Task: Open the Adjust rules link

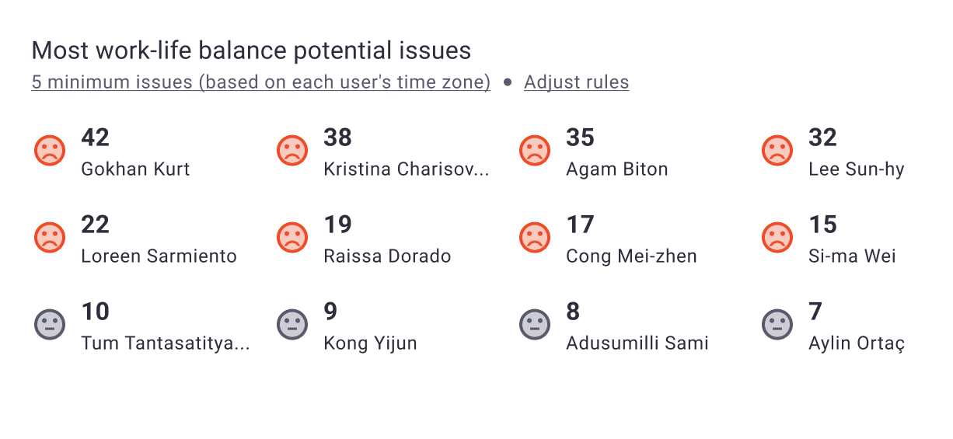Action: point(577,82)
